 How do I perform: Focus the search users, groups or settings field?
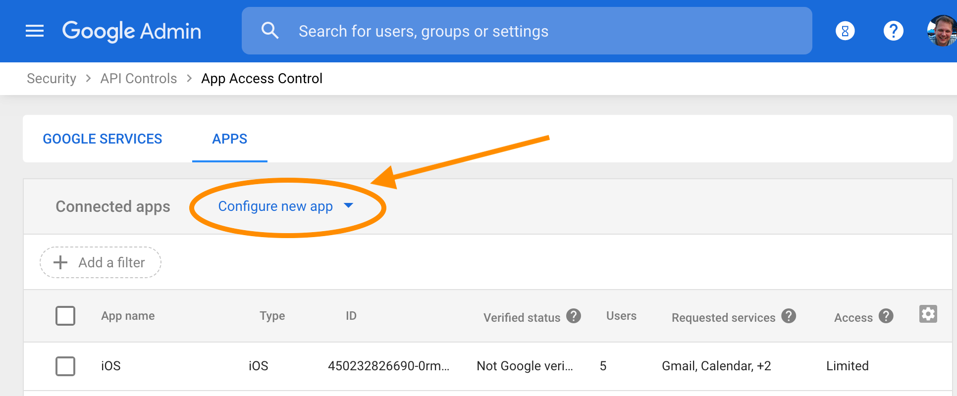coord(527,31)
